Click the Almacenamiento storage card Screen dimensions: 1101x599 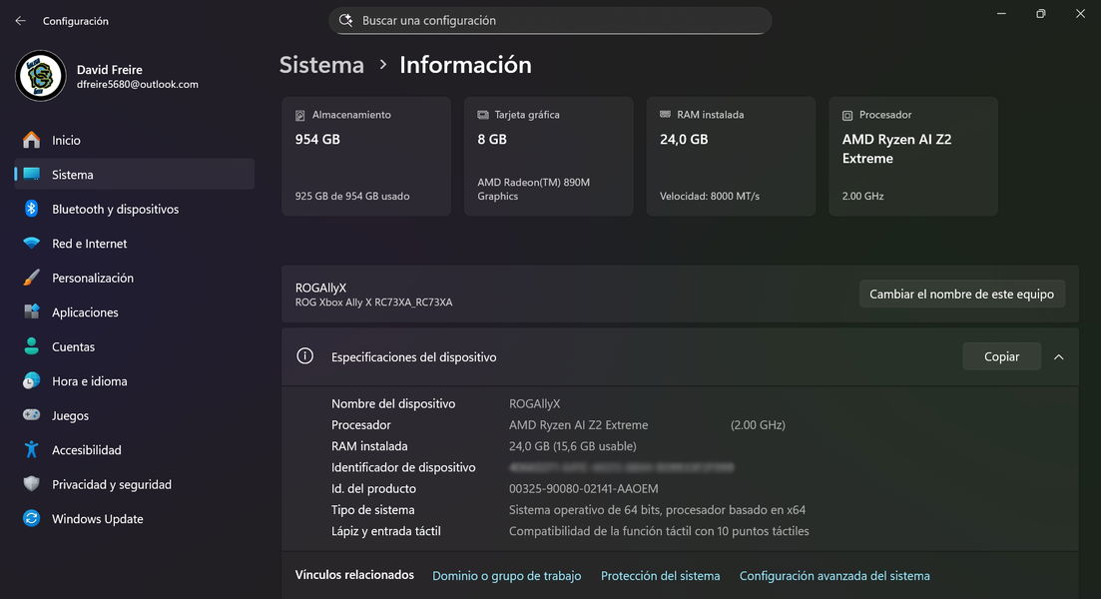[365, 156]
